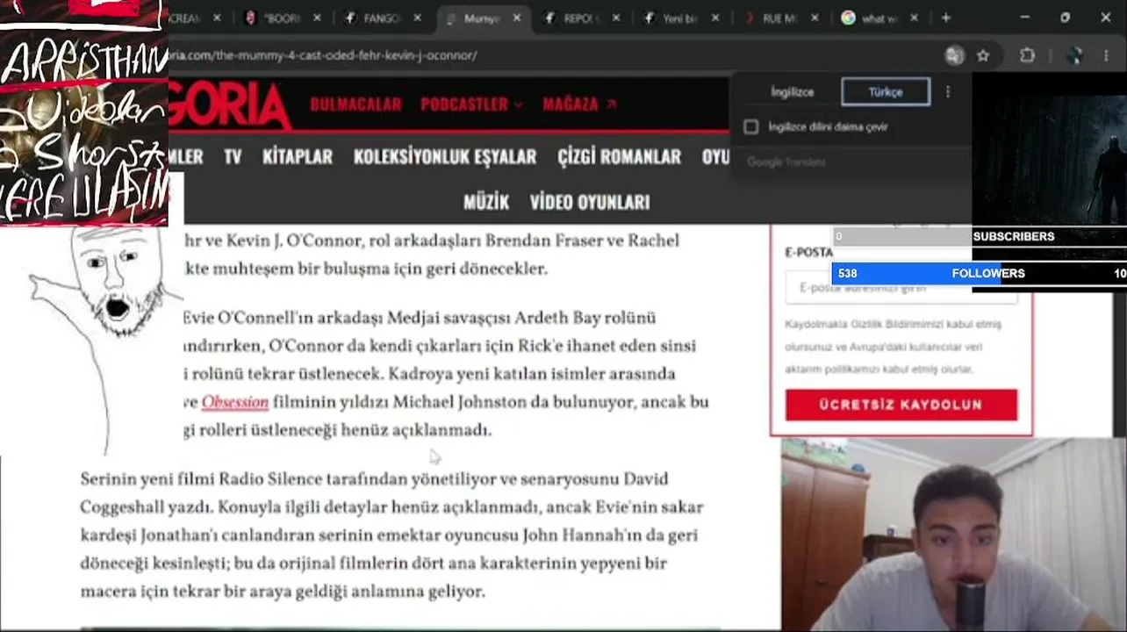Open translate popup more options menu
This screenshot has height=632, width=1127.
[x=948, y=91]
